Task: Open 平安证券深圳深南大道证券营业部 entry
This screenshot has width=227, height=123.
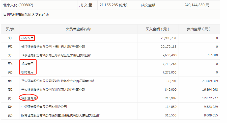Action: [x=53, y=90]
